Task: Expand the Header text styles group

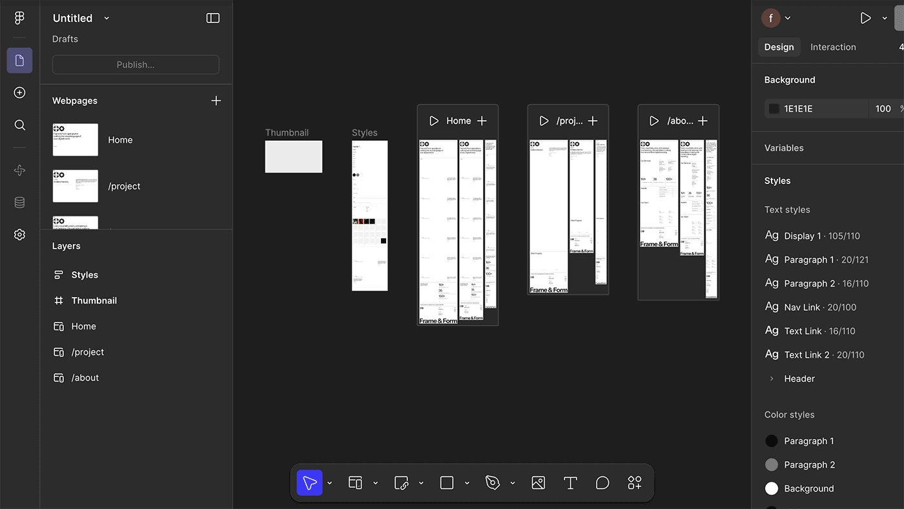Action: point(772,379)
